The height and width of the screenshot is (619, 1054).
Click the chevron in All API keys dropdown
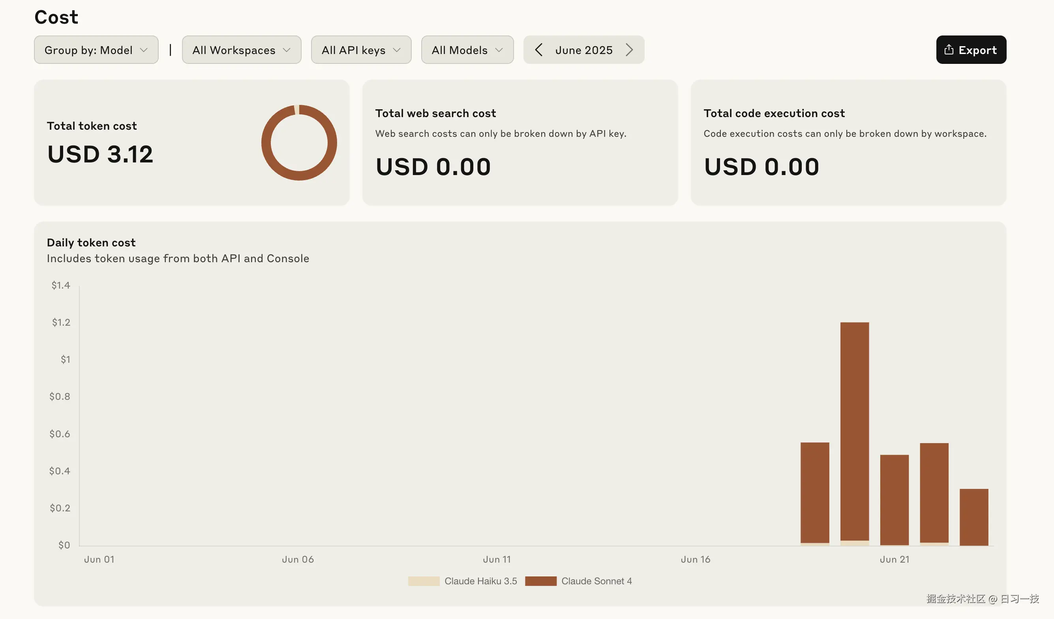(x=397, y=50)
